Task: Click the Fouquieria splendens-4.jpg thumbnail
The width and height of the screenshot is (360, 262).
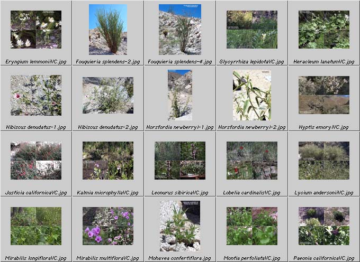Action: [180, 30]
